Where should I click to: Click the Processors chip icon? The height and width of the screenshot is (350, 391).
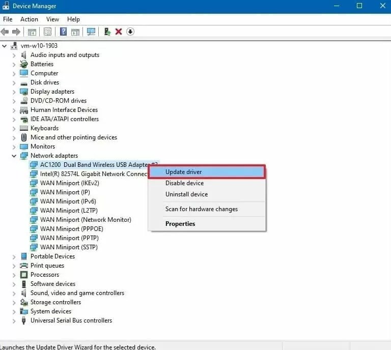[24, 275]
